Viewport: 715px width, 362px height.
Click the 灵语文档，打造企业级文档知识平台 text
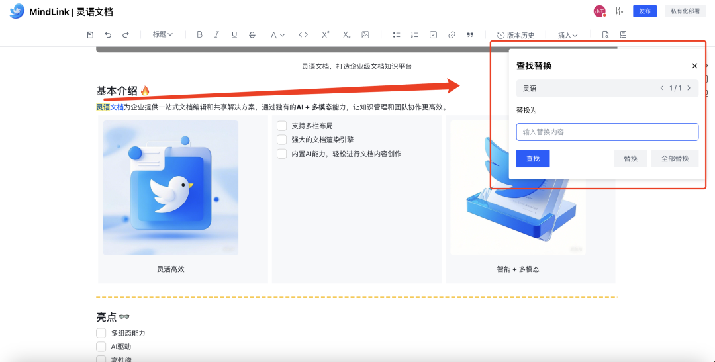click(x=357, y=67)
